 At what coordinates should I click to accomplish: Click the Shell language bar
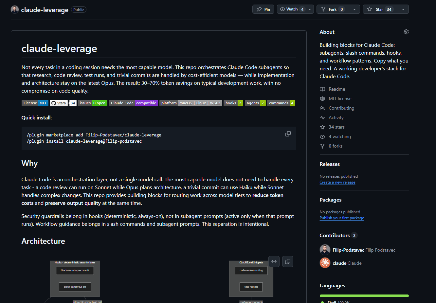click(x=364, y=296)
